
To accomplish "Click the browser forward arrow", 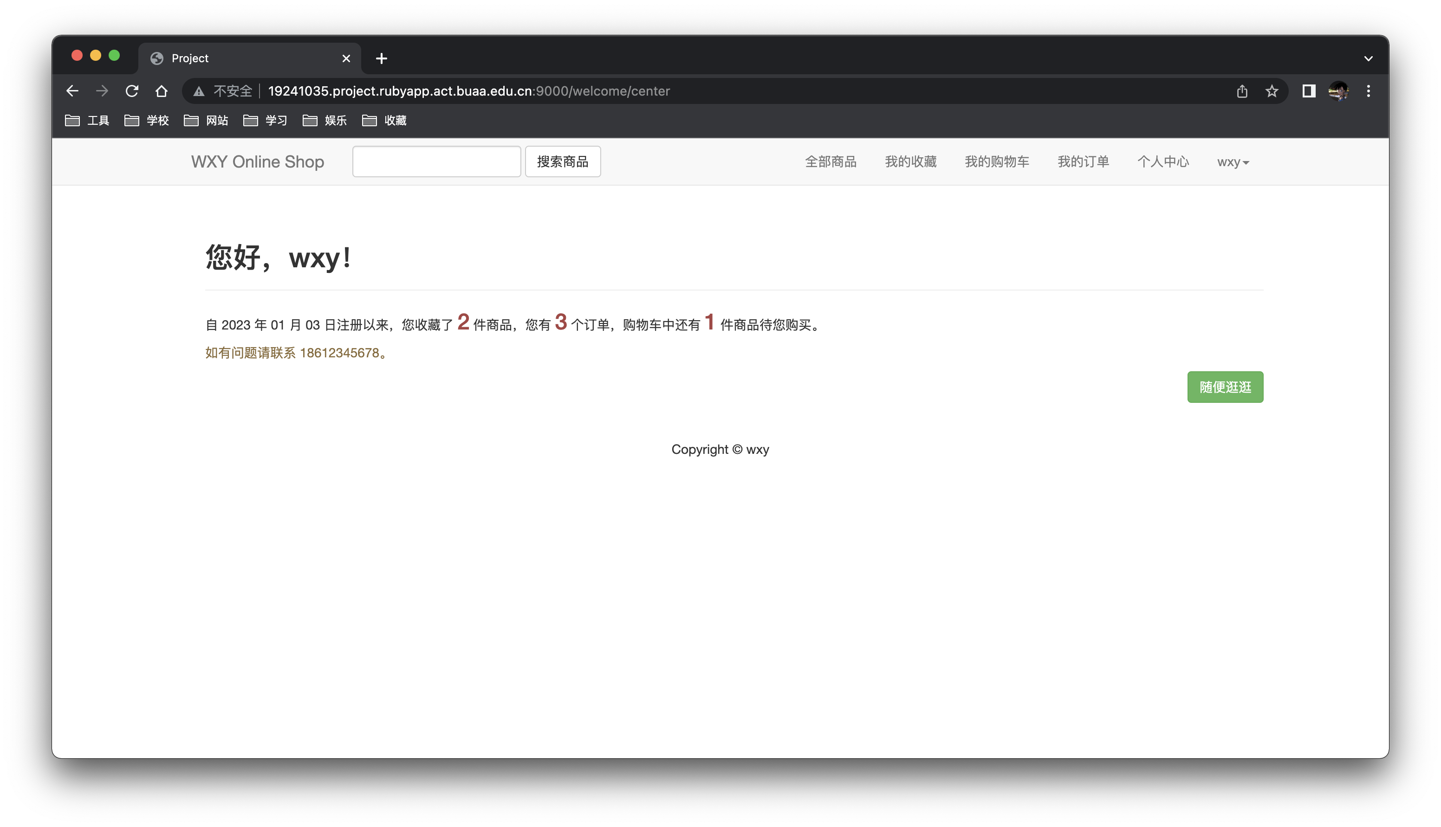I will [x=102, y=91].
